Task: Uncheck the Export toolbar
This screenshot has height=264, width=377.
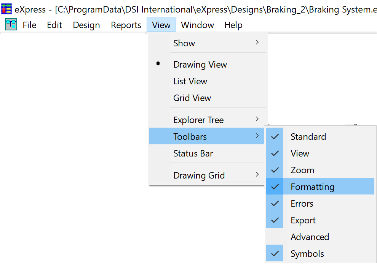Action: [x=320, y=220]
